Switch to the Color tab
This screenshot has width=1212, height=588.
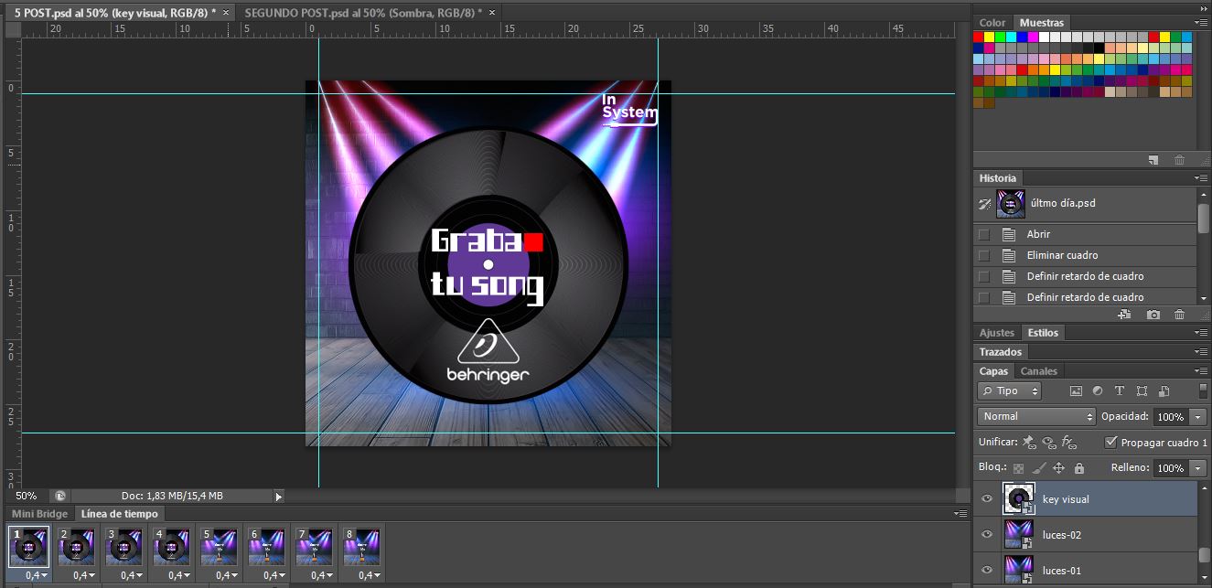point(992,23)
